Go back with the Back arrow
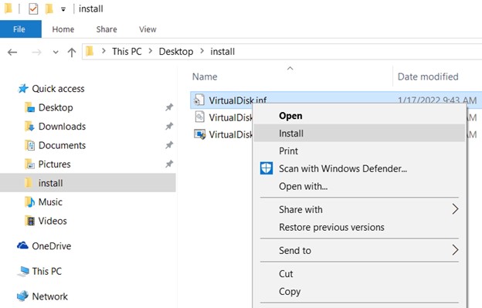This screenshot has width=482, height=308. point(12,52)
